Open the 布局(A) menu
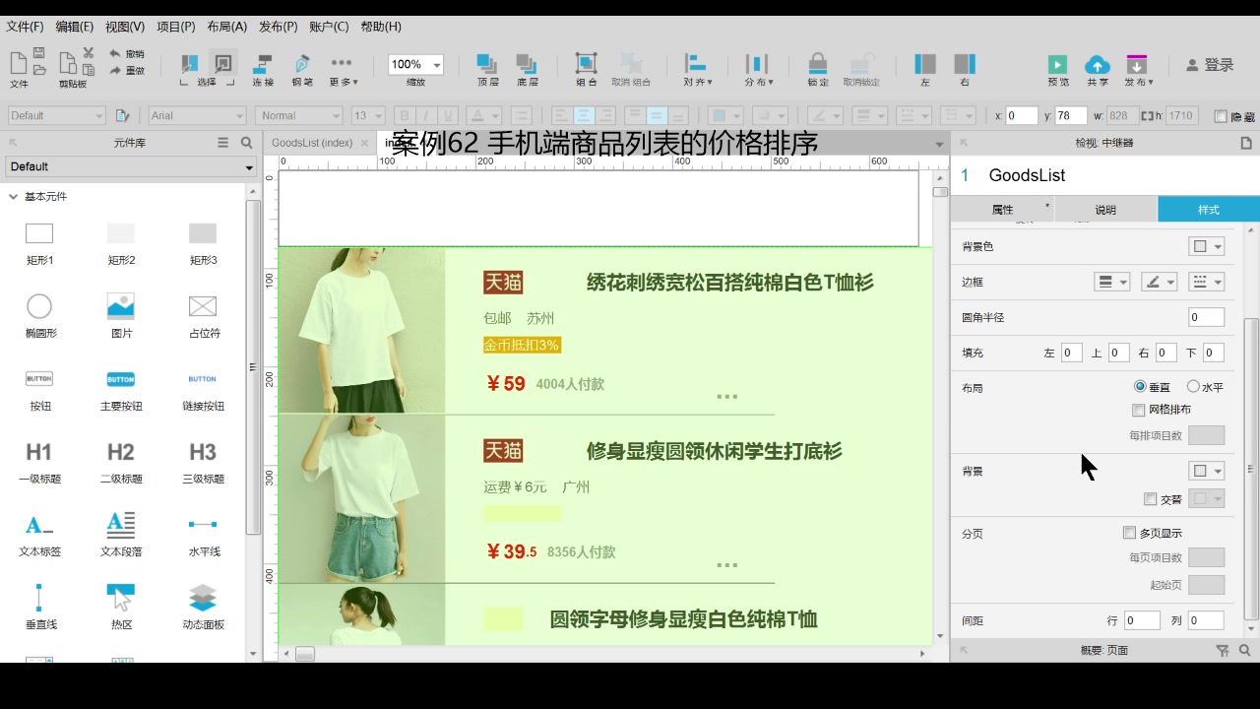1260x709 pixels. [x=227, y=27]
